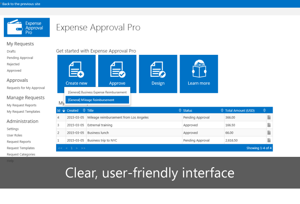Click Pending Approval status in row 4
Viewport: 300px width, 204px height.
(x=196, y=117)
